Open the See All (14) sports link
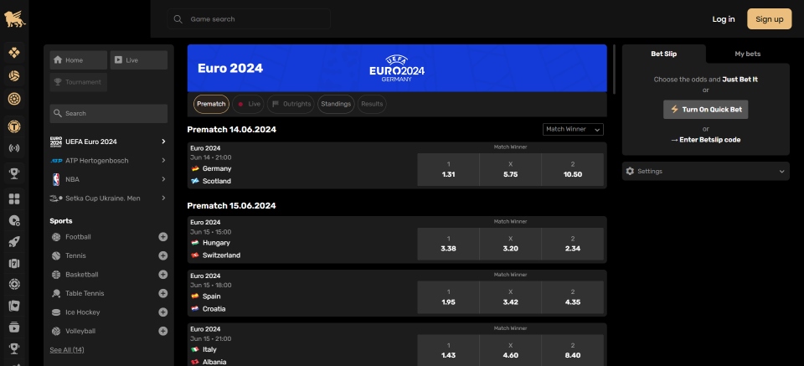The width and height of the screenshot is (804, 366). (66, 349)
